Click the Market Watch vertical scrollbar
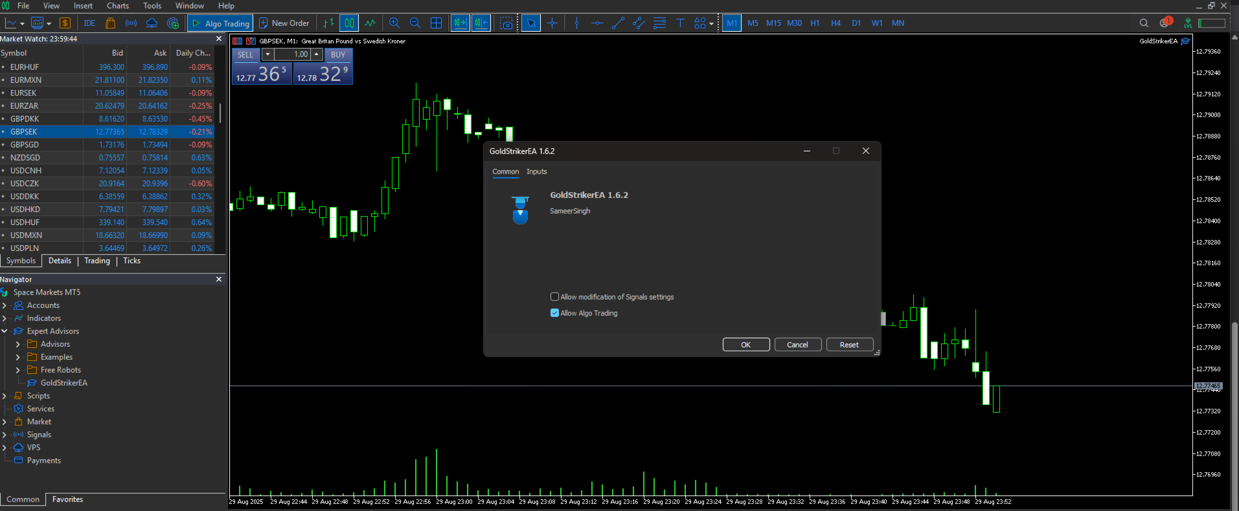 coord(220,113)
